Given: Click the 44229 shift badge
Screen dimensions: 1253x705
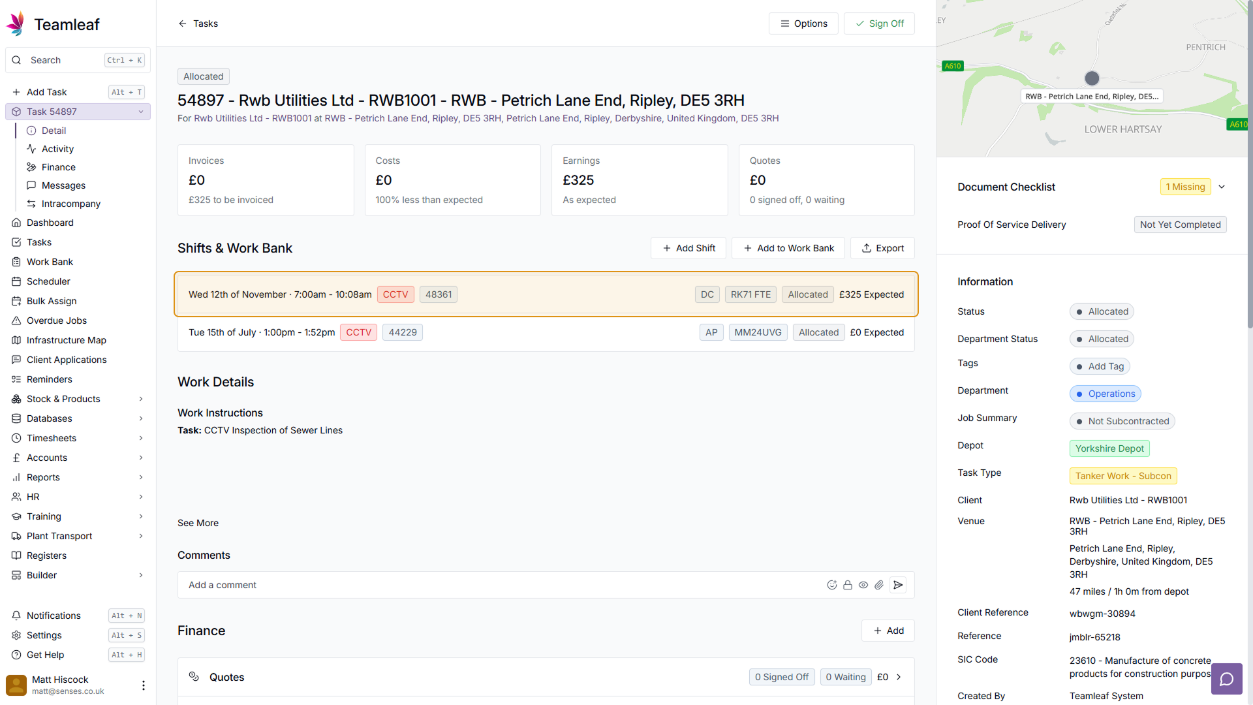Looking at the screenshot, I should tap(403, 332).
